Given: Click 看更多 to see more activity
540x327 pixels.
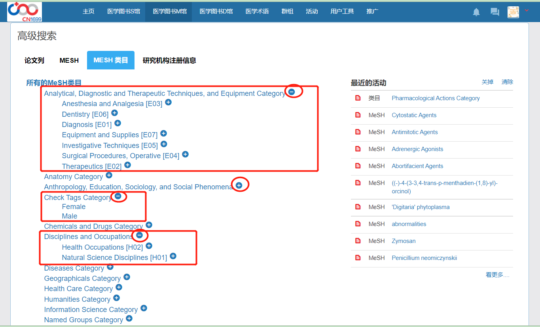Looking at the screenshot, I should pos(497,275).
